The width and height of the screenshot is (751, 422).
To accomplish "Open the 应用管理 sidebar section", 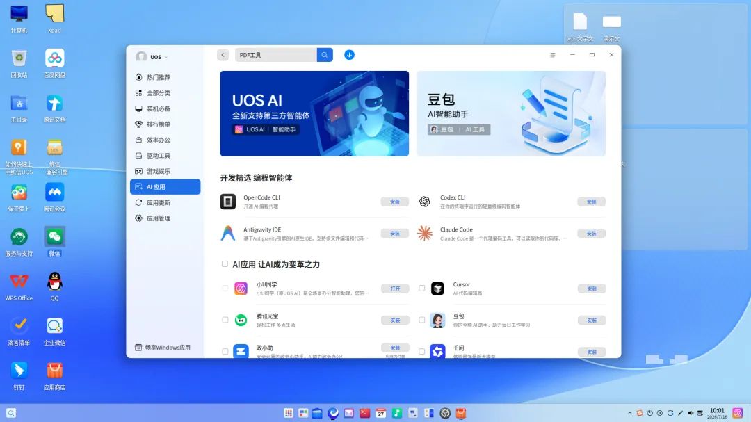I will (165, 218).
